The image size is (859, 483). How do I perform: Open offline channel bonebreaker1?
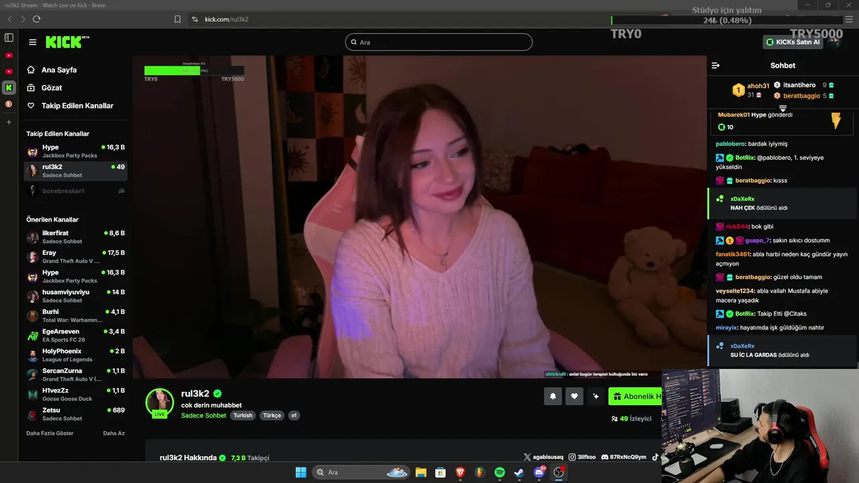(75, 191)
